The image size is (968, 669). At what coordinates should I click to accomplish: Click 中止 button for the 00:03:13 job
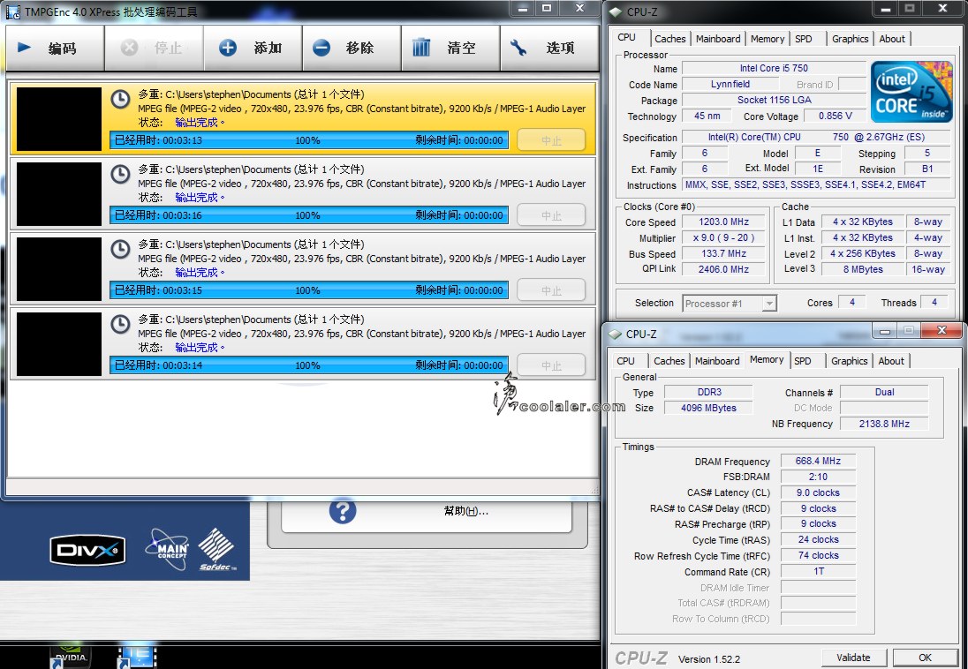pyautogui.click(x=551, y=140)
